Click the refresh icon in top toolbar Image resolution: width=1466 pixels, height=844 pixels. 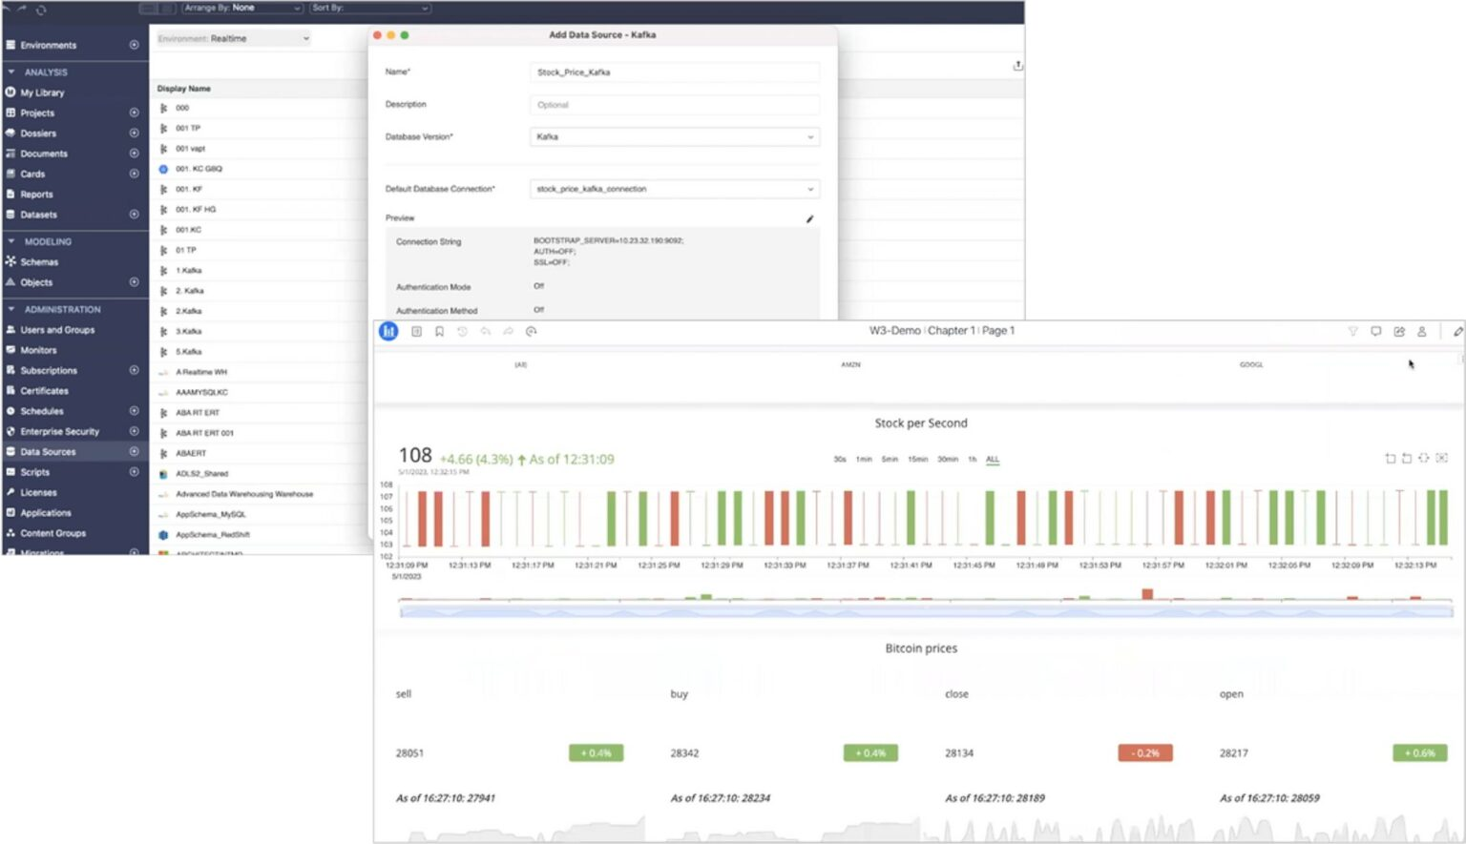pos(41,10)
